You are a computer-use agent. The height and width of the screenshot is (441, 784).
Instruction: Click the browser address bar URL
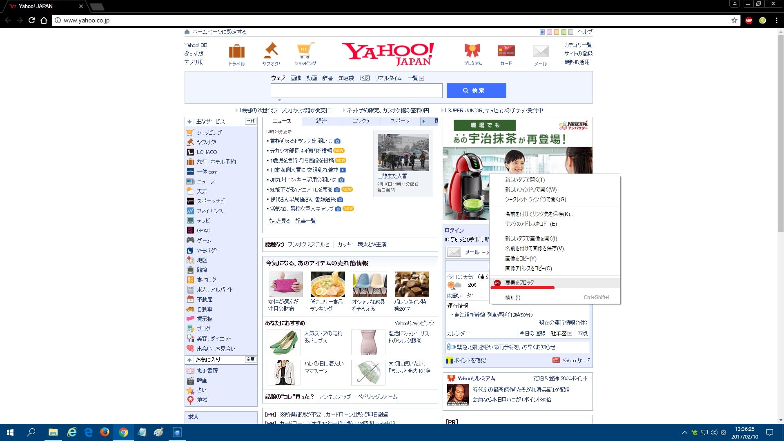(87, 20)
